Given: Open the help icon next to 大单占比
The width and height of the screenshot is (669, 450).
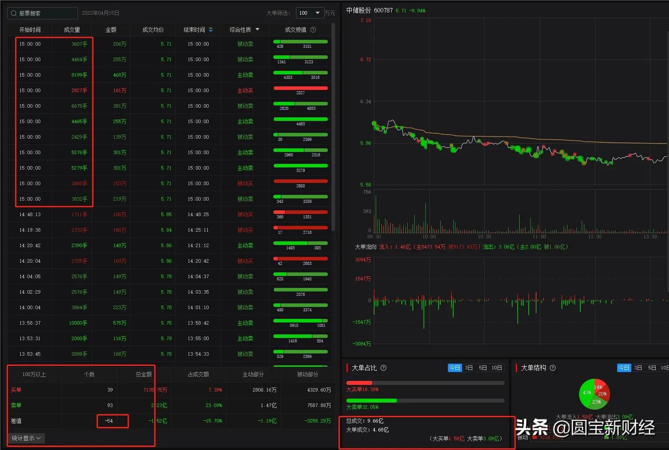Looking at the screenshot, I should 384,368.
